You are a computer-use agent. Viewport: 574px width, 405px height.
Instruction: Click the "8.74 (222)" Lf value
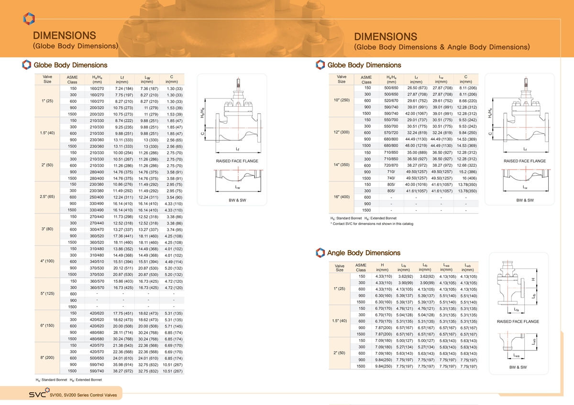123,121
